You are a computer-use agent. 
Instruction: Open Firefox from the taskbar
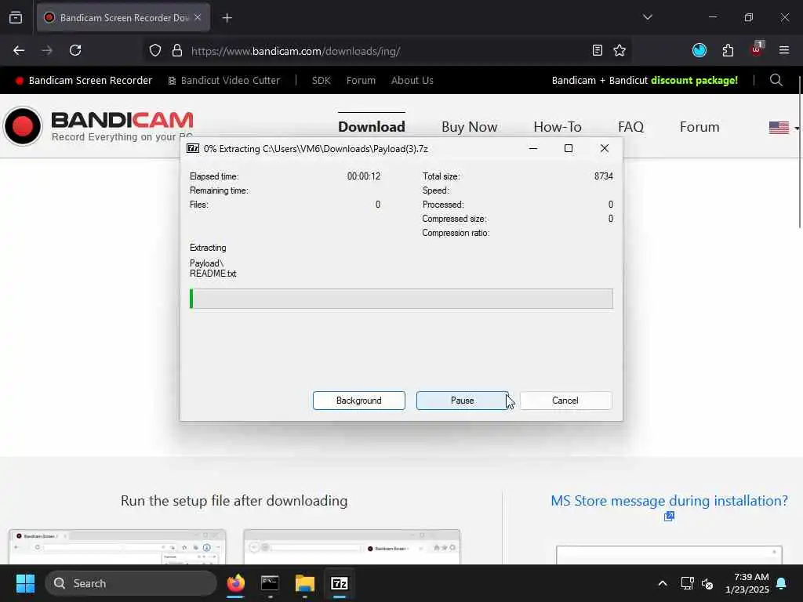point(235,583)
